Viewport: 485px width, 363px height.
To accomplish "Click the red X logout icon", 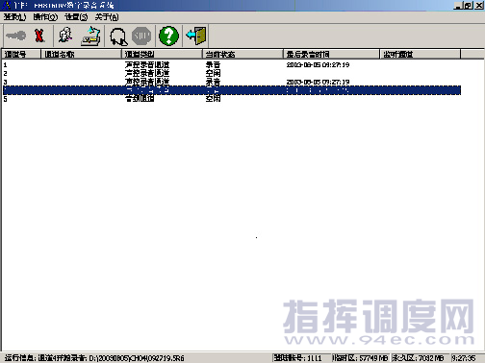I will tap(39, 36).
